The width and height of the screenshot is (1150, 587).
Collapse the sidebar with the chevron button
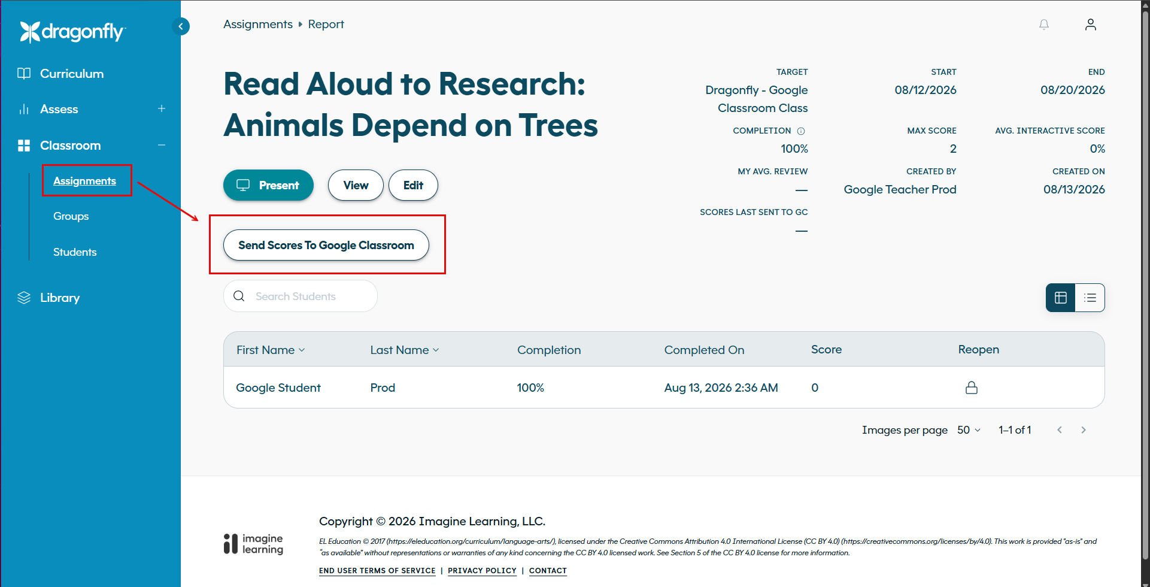(181, 26)
